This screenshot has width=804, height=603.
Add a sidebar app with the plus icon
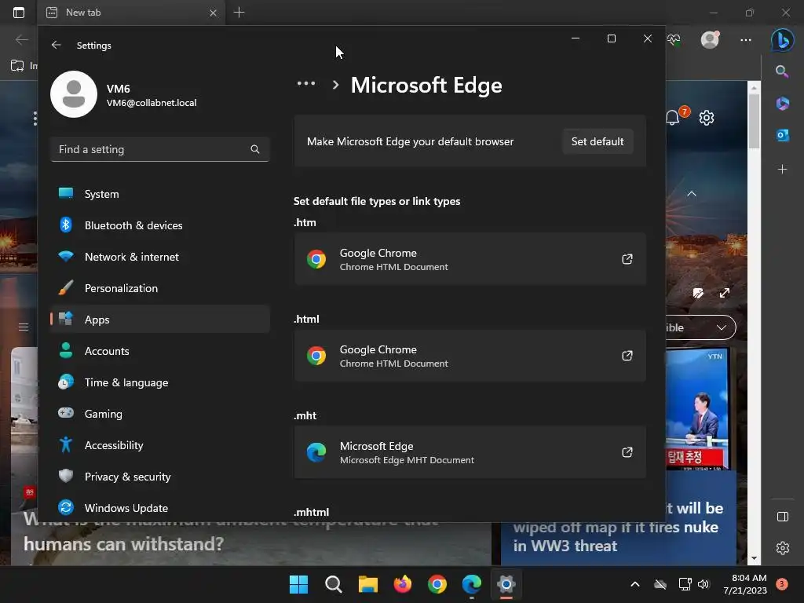click(783, 170)
